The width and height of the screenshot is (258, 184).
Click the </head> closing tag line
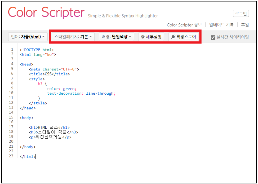click(x=28, y=108)
